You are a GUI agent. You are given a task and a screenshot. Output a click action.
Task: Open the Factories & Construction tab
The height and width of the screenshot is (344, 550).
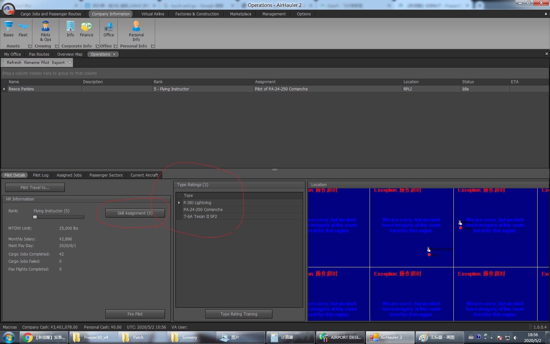pos(197,14)
